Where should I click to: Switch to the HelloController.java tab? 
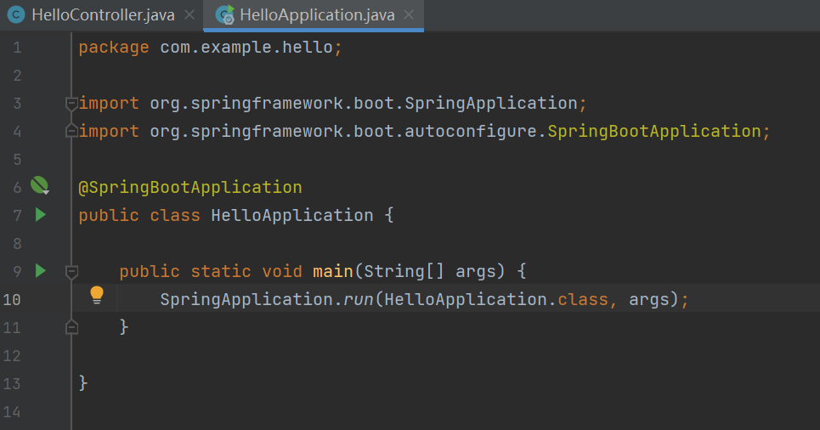tap(103, 15)
